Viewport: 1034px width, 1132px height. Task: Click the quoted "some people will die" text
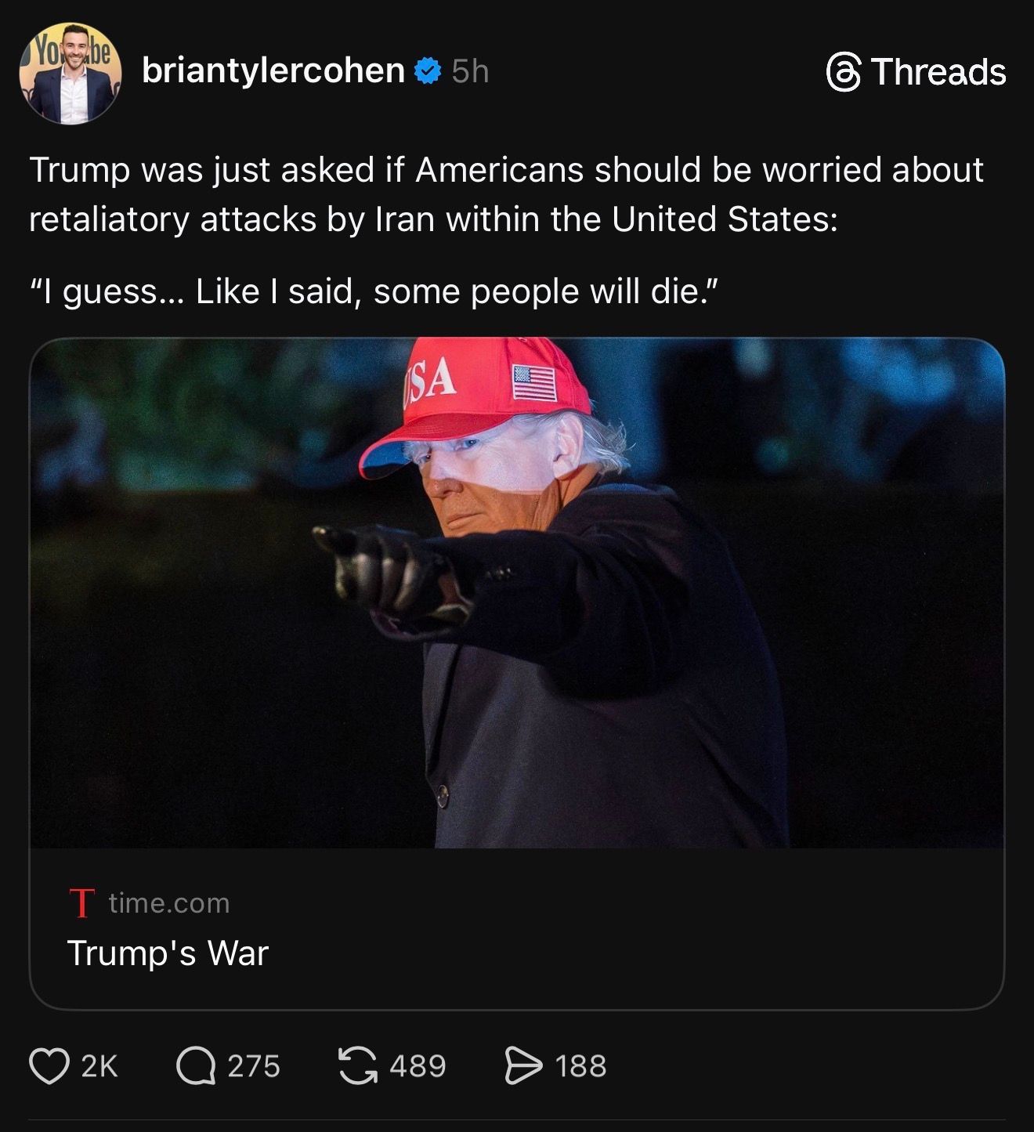374,291
